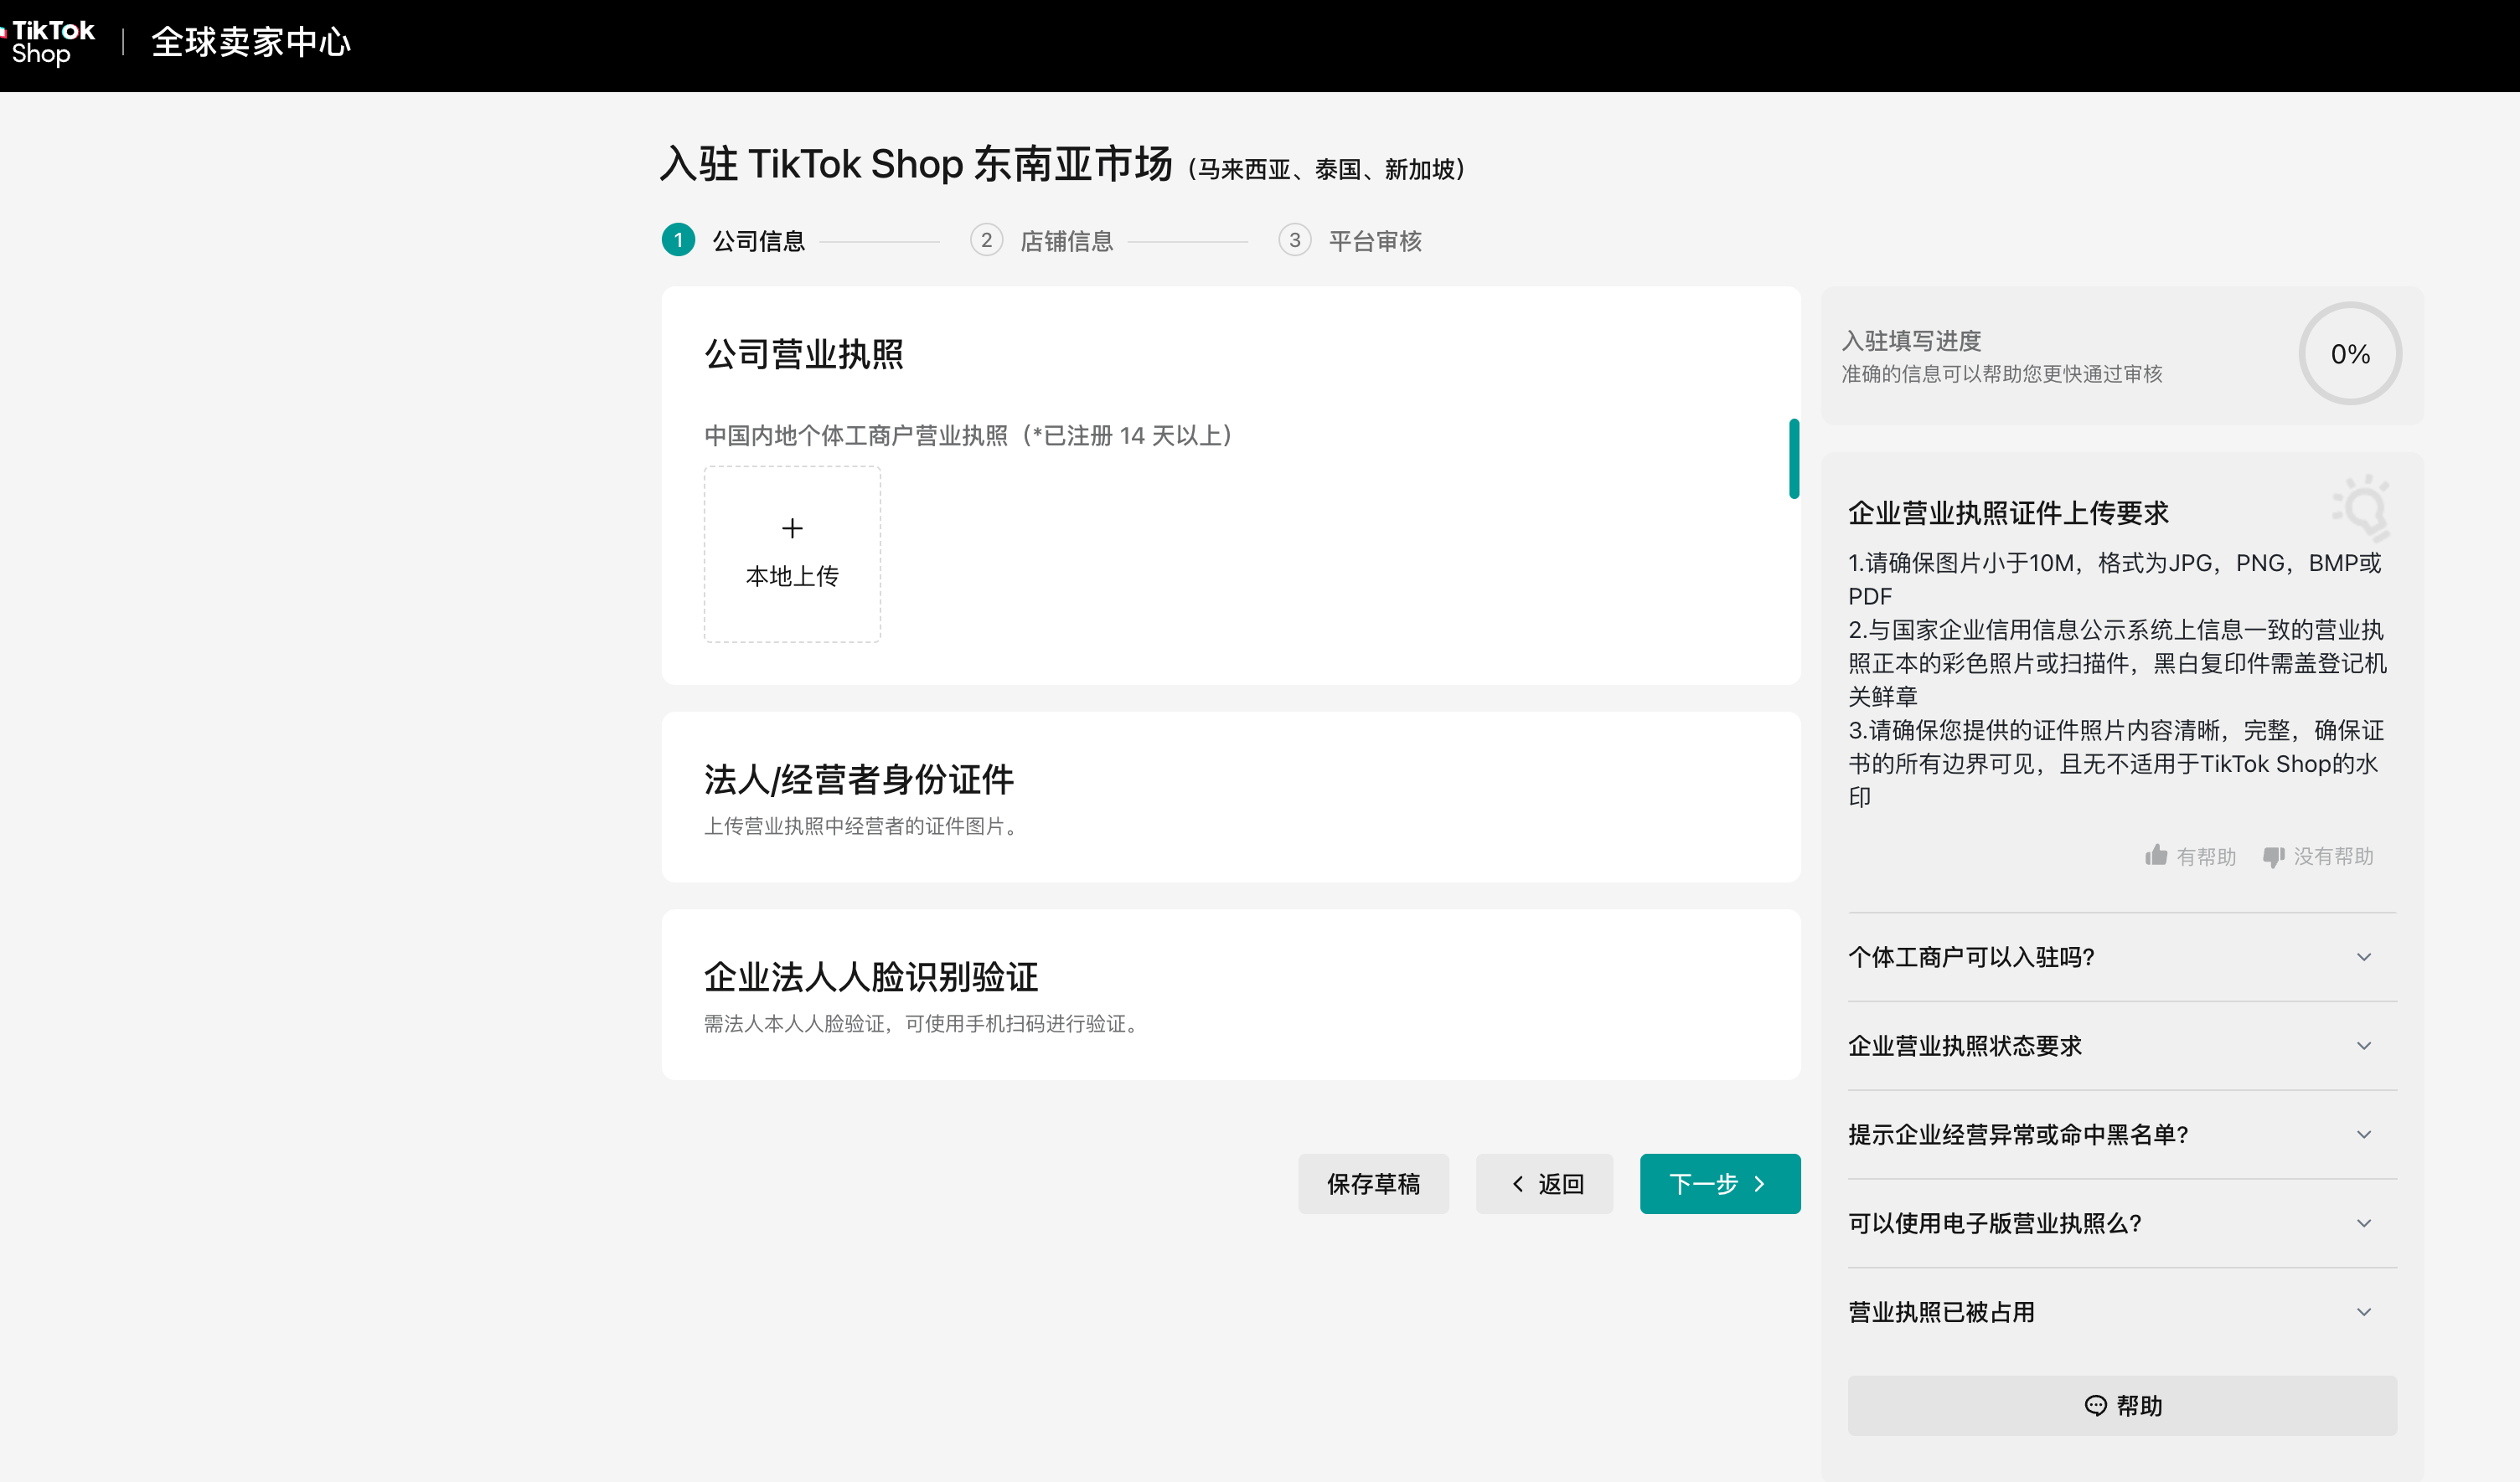
Task: Click the chat bubble icon in 帮助
Action: [2095, 1405]
